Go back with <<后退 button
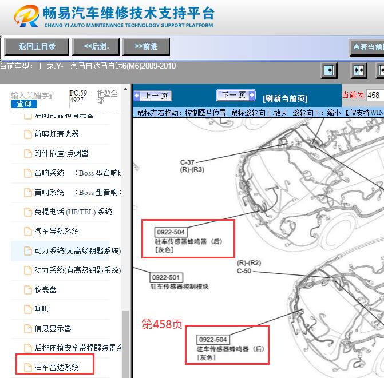The width and height of the screenshot is (384, 378). pos(96,46)
